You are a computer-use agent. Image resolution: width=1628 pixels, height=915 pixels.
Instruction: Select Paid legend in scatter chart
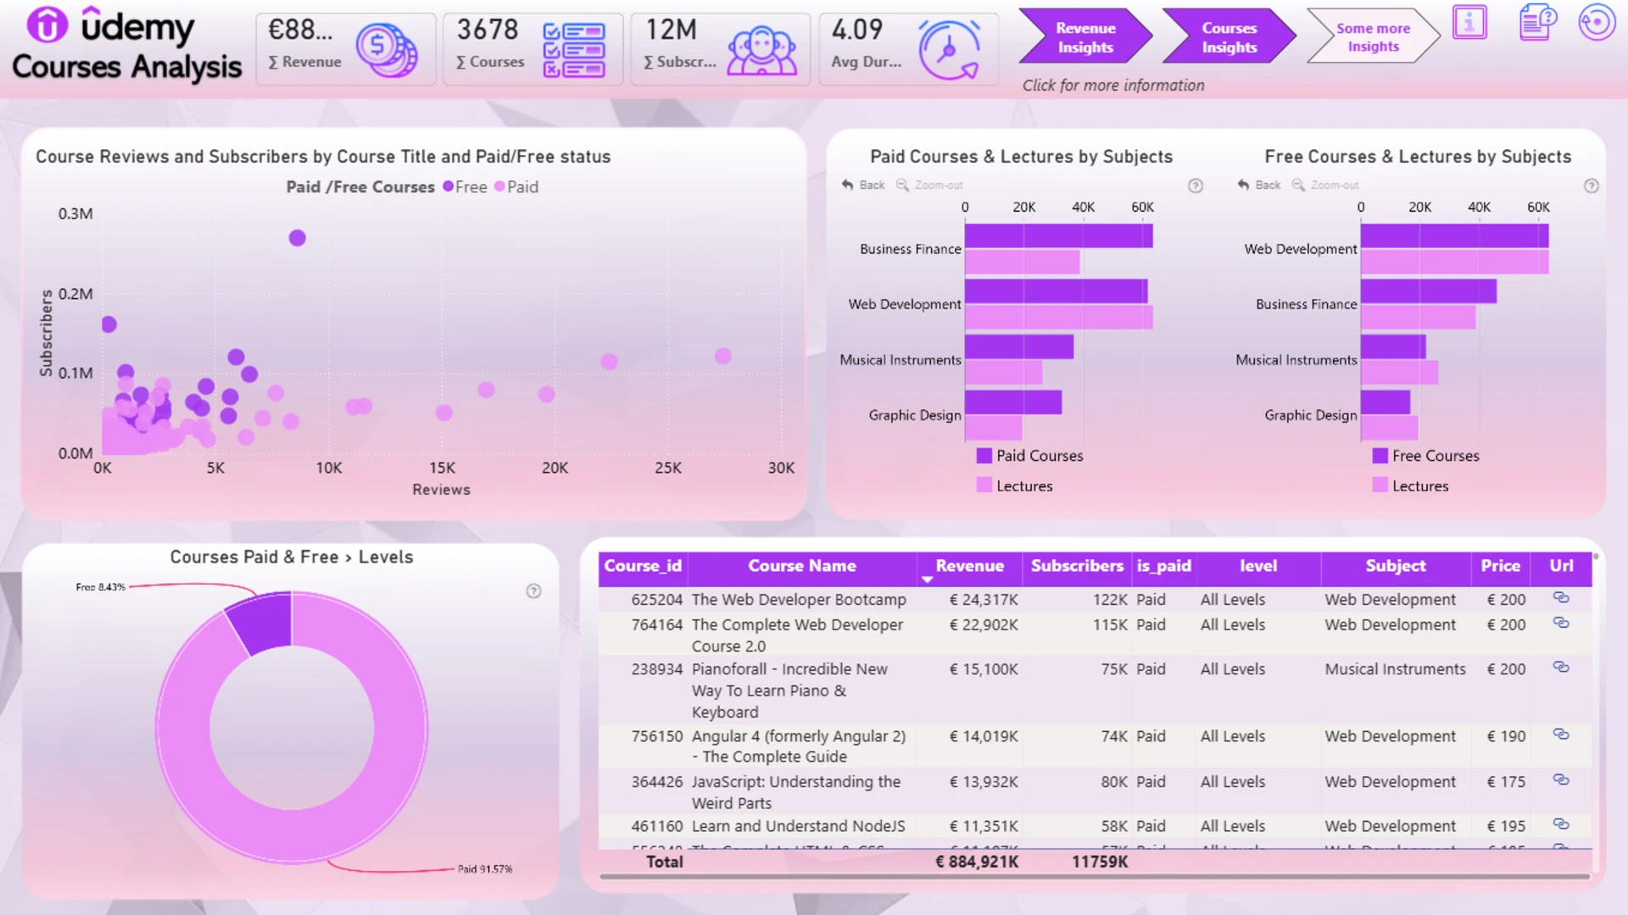(x=516, y=186)
